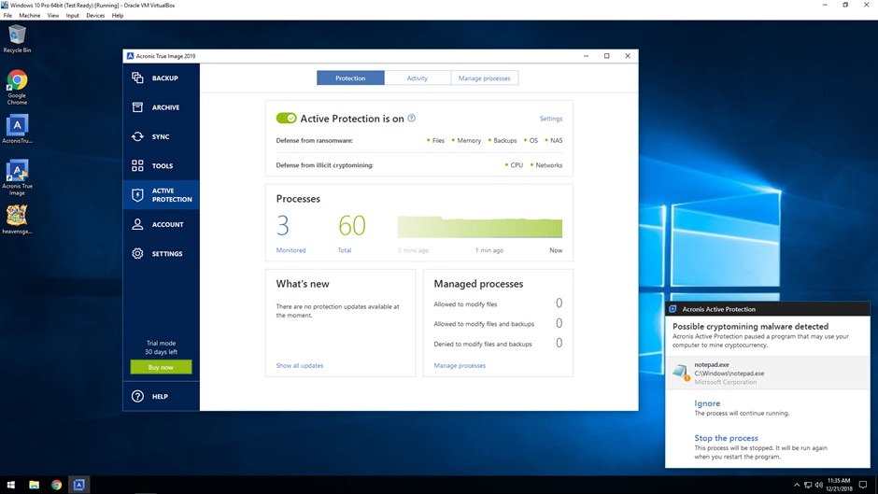Screen dimensions: 878x494
Task: Open the VirtualBox Devices menu
Action: 95,16
